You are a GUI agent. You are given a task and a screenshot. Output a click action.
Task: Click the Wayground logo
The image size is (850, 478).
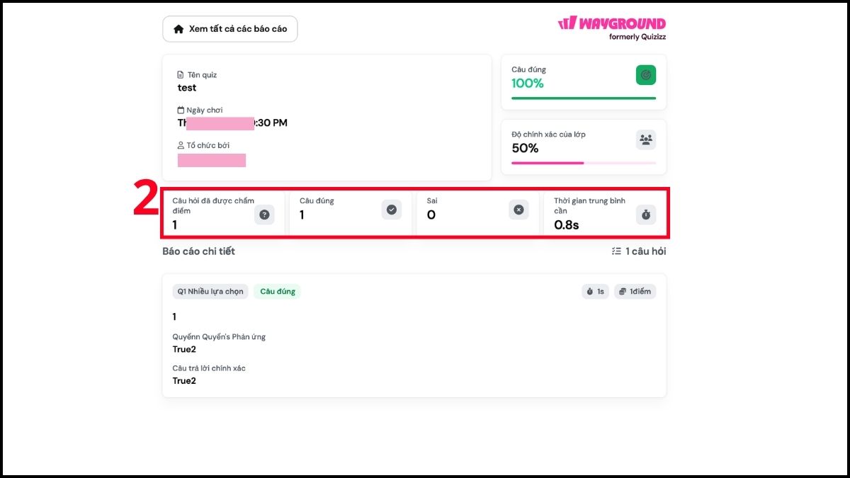tap(612, 28)
